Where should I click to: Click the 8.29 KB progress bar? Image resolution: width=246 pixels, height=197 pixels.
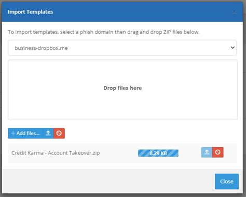(158, 153)
